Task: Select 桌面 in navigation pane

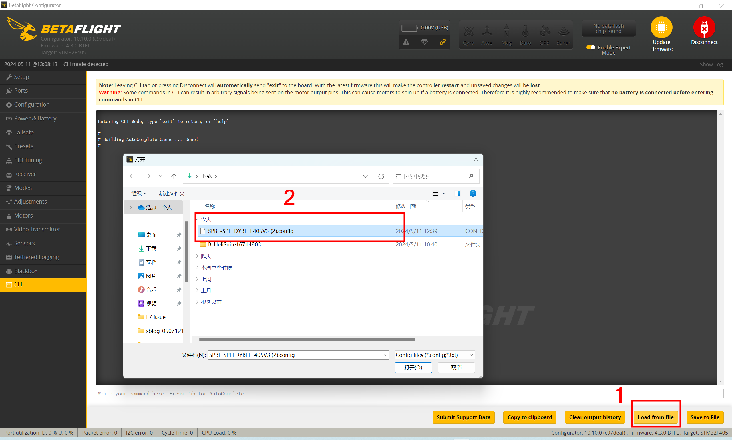Action: (x=151, y=235)
